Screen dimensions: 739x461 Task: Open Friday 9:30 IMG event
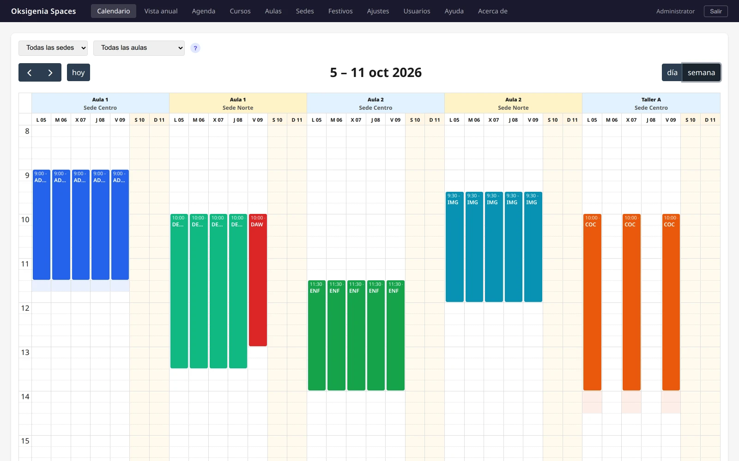533,247
